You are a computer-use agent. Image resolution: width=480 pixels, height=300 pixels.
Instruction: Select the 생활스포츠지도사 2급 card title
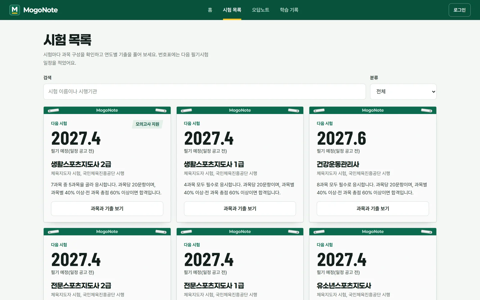point(81,164)
